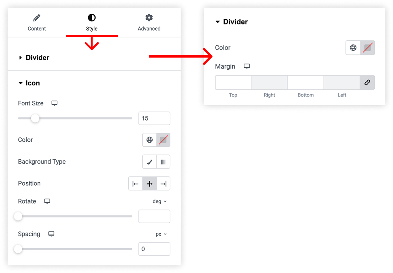
Task: Click the device icon next to Spacing
Action: 51,234
